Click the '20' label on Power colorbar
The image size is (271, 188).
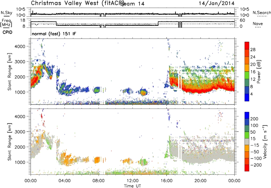[253, 64]
